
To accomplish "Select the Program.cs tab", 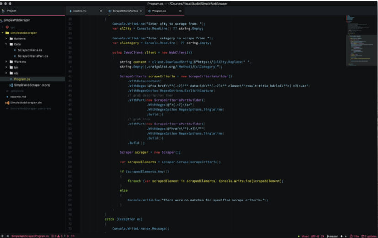I will point(165,11).
